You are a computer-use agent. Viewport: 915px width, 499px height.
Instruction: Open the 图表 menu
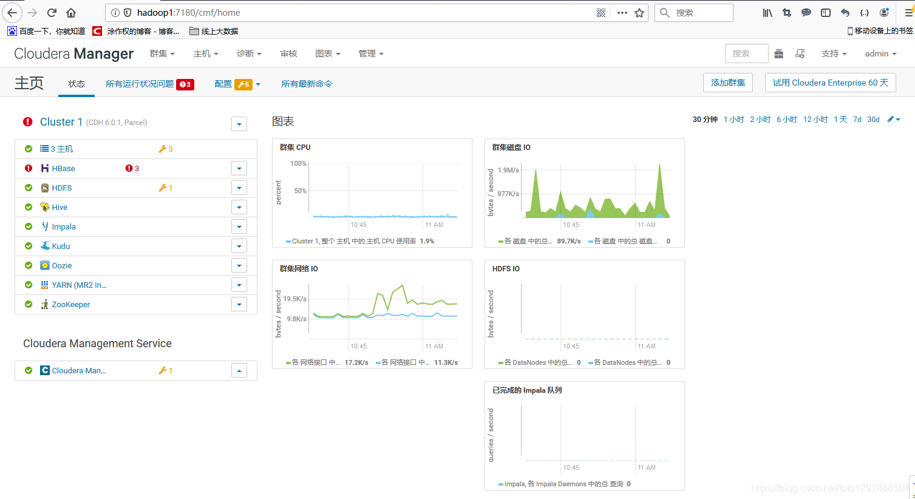click(328, 54)
